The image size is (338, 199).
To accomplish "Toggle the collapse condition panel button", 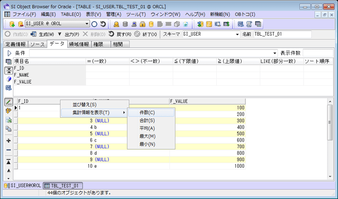I will (x=9, y=70).
